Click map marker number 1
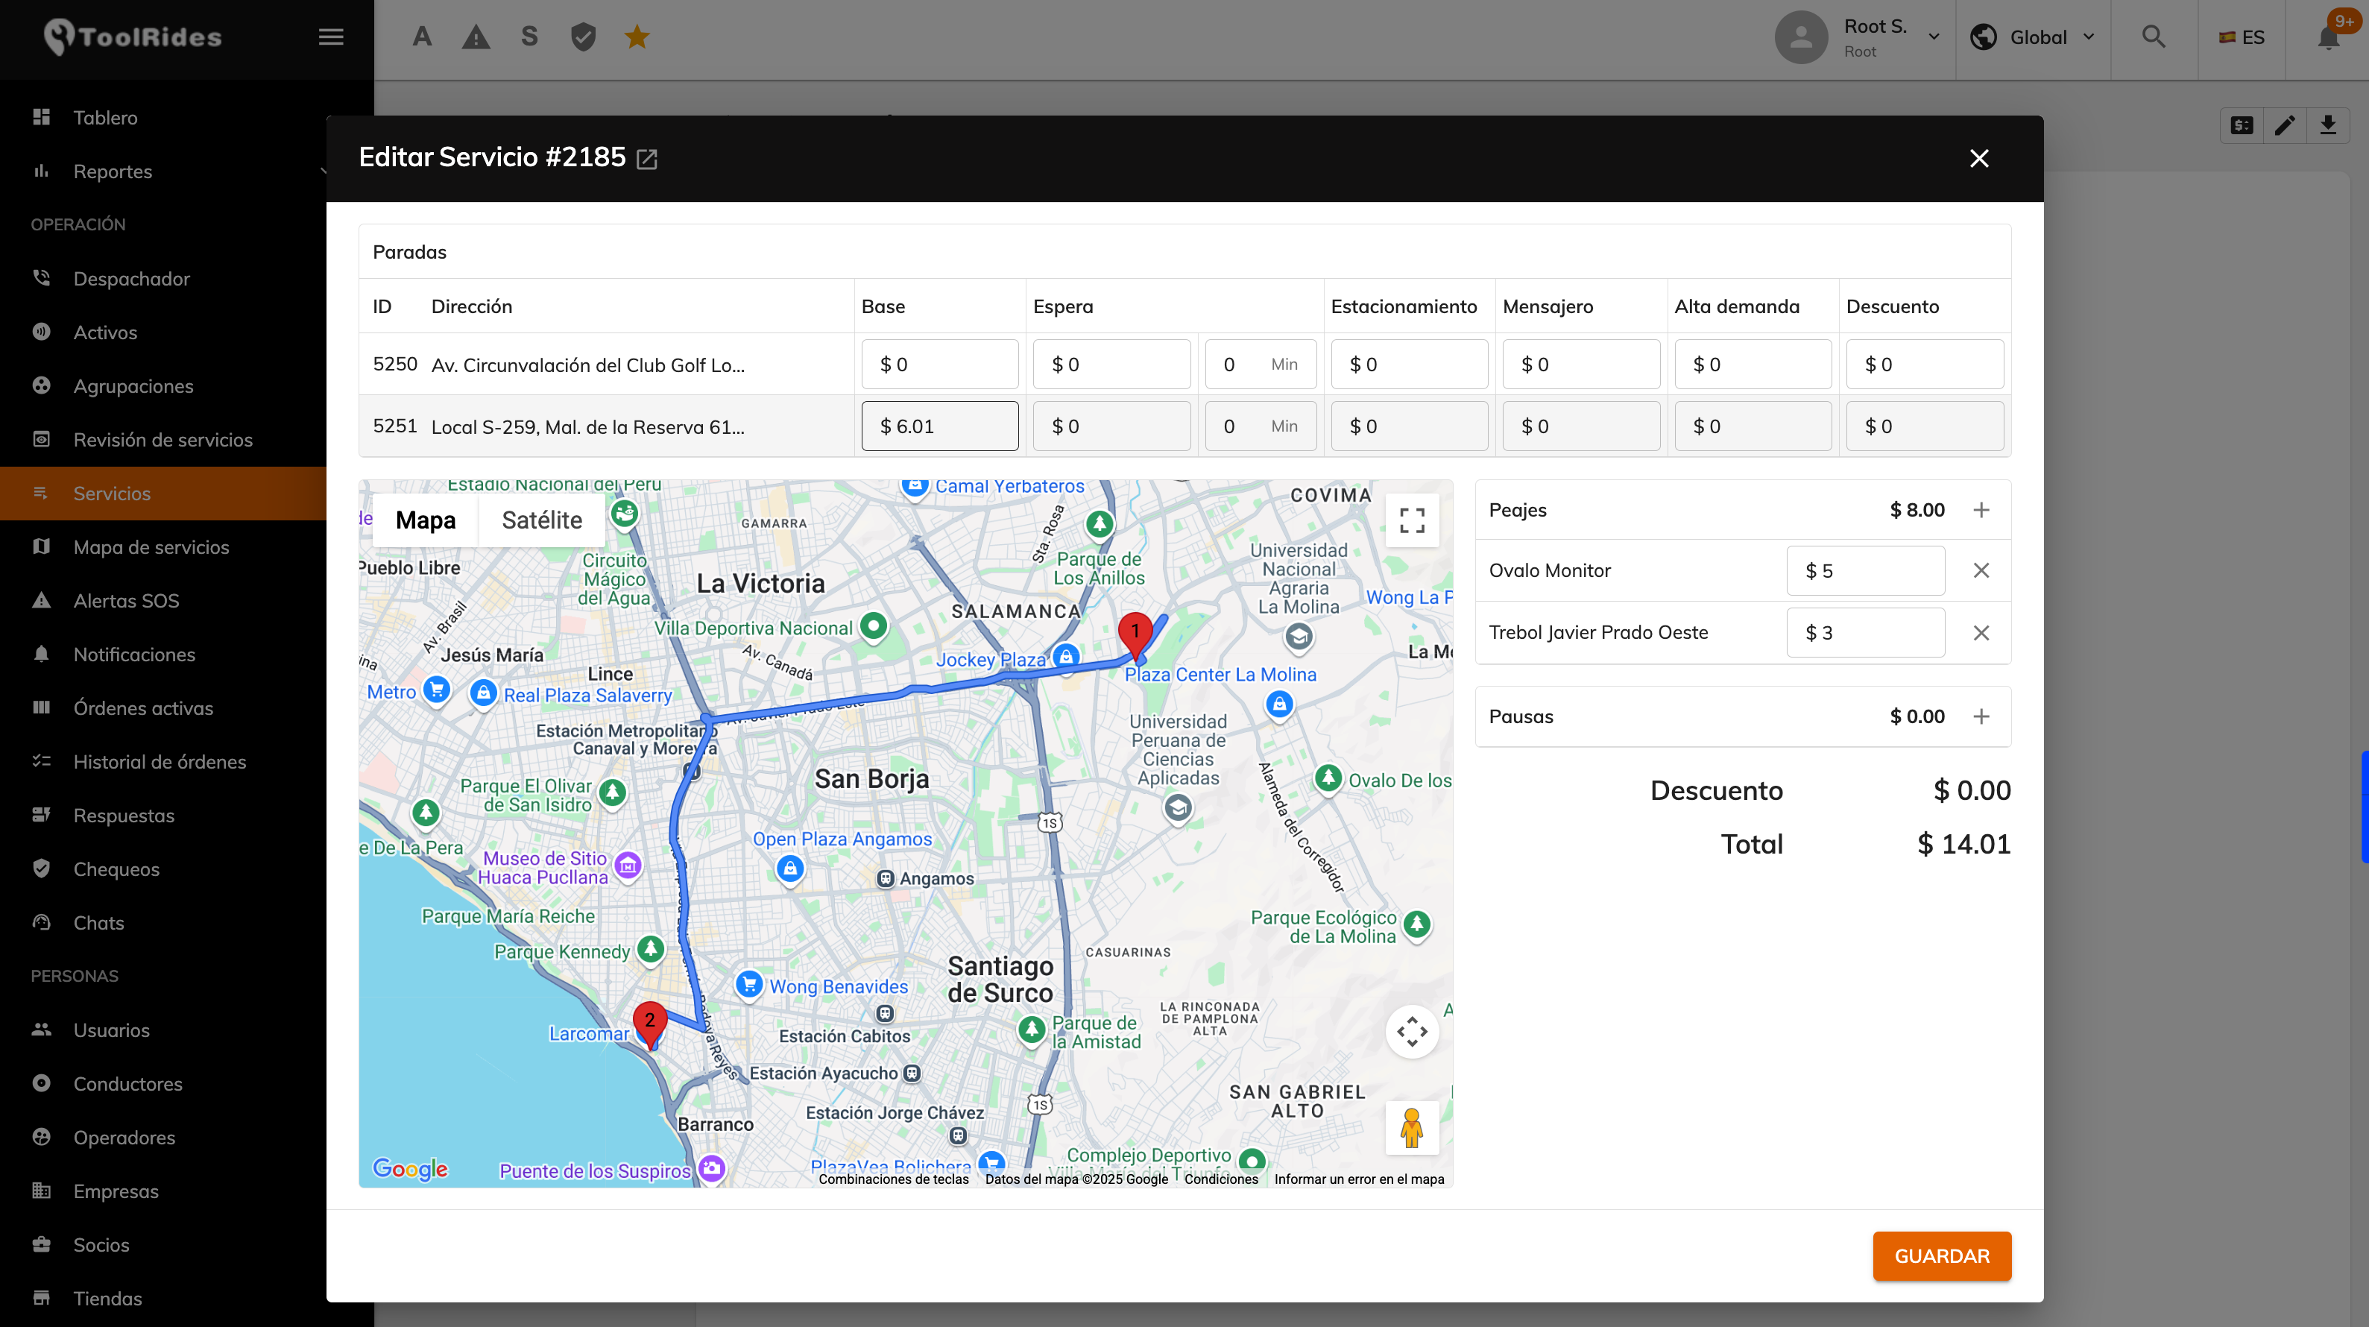 click(1135, 634)
